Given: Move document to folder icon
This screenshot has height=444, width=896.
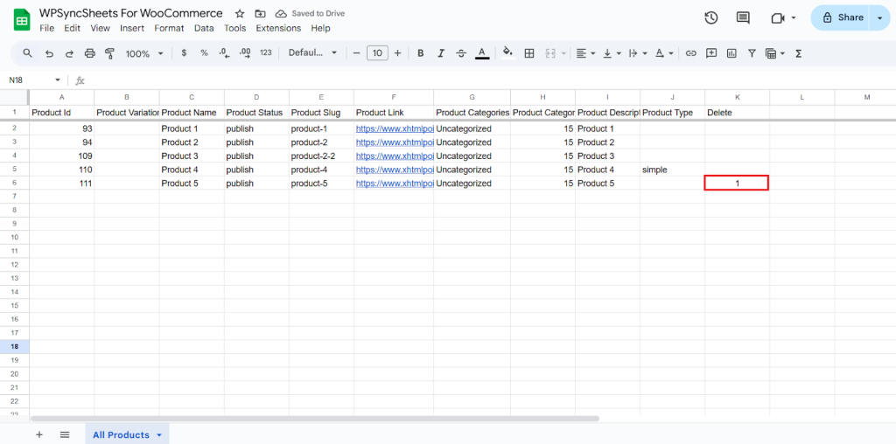Looking at the screenshot, I should (260, 14).
